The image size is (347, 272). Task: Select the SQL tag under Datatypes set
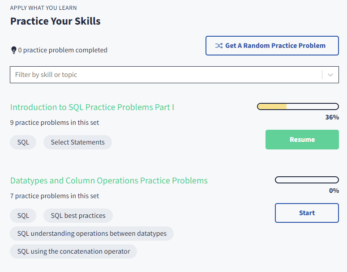pyautogui.click(x=23, y=216)
